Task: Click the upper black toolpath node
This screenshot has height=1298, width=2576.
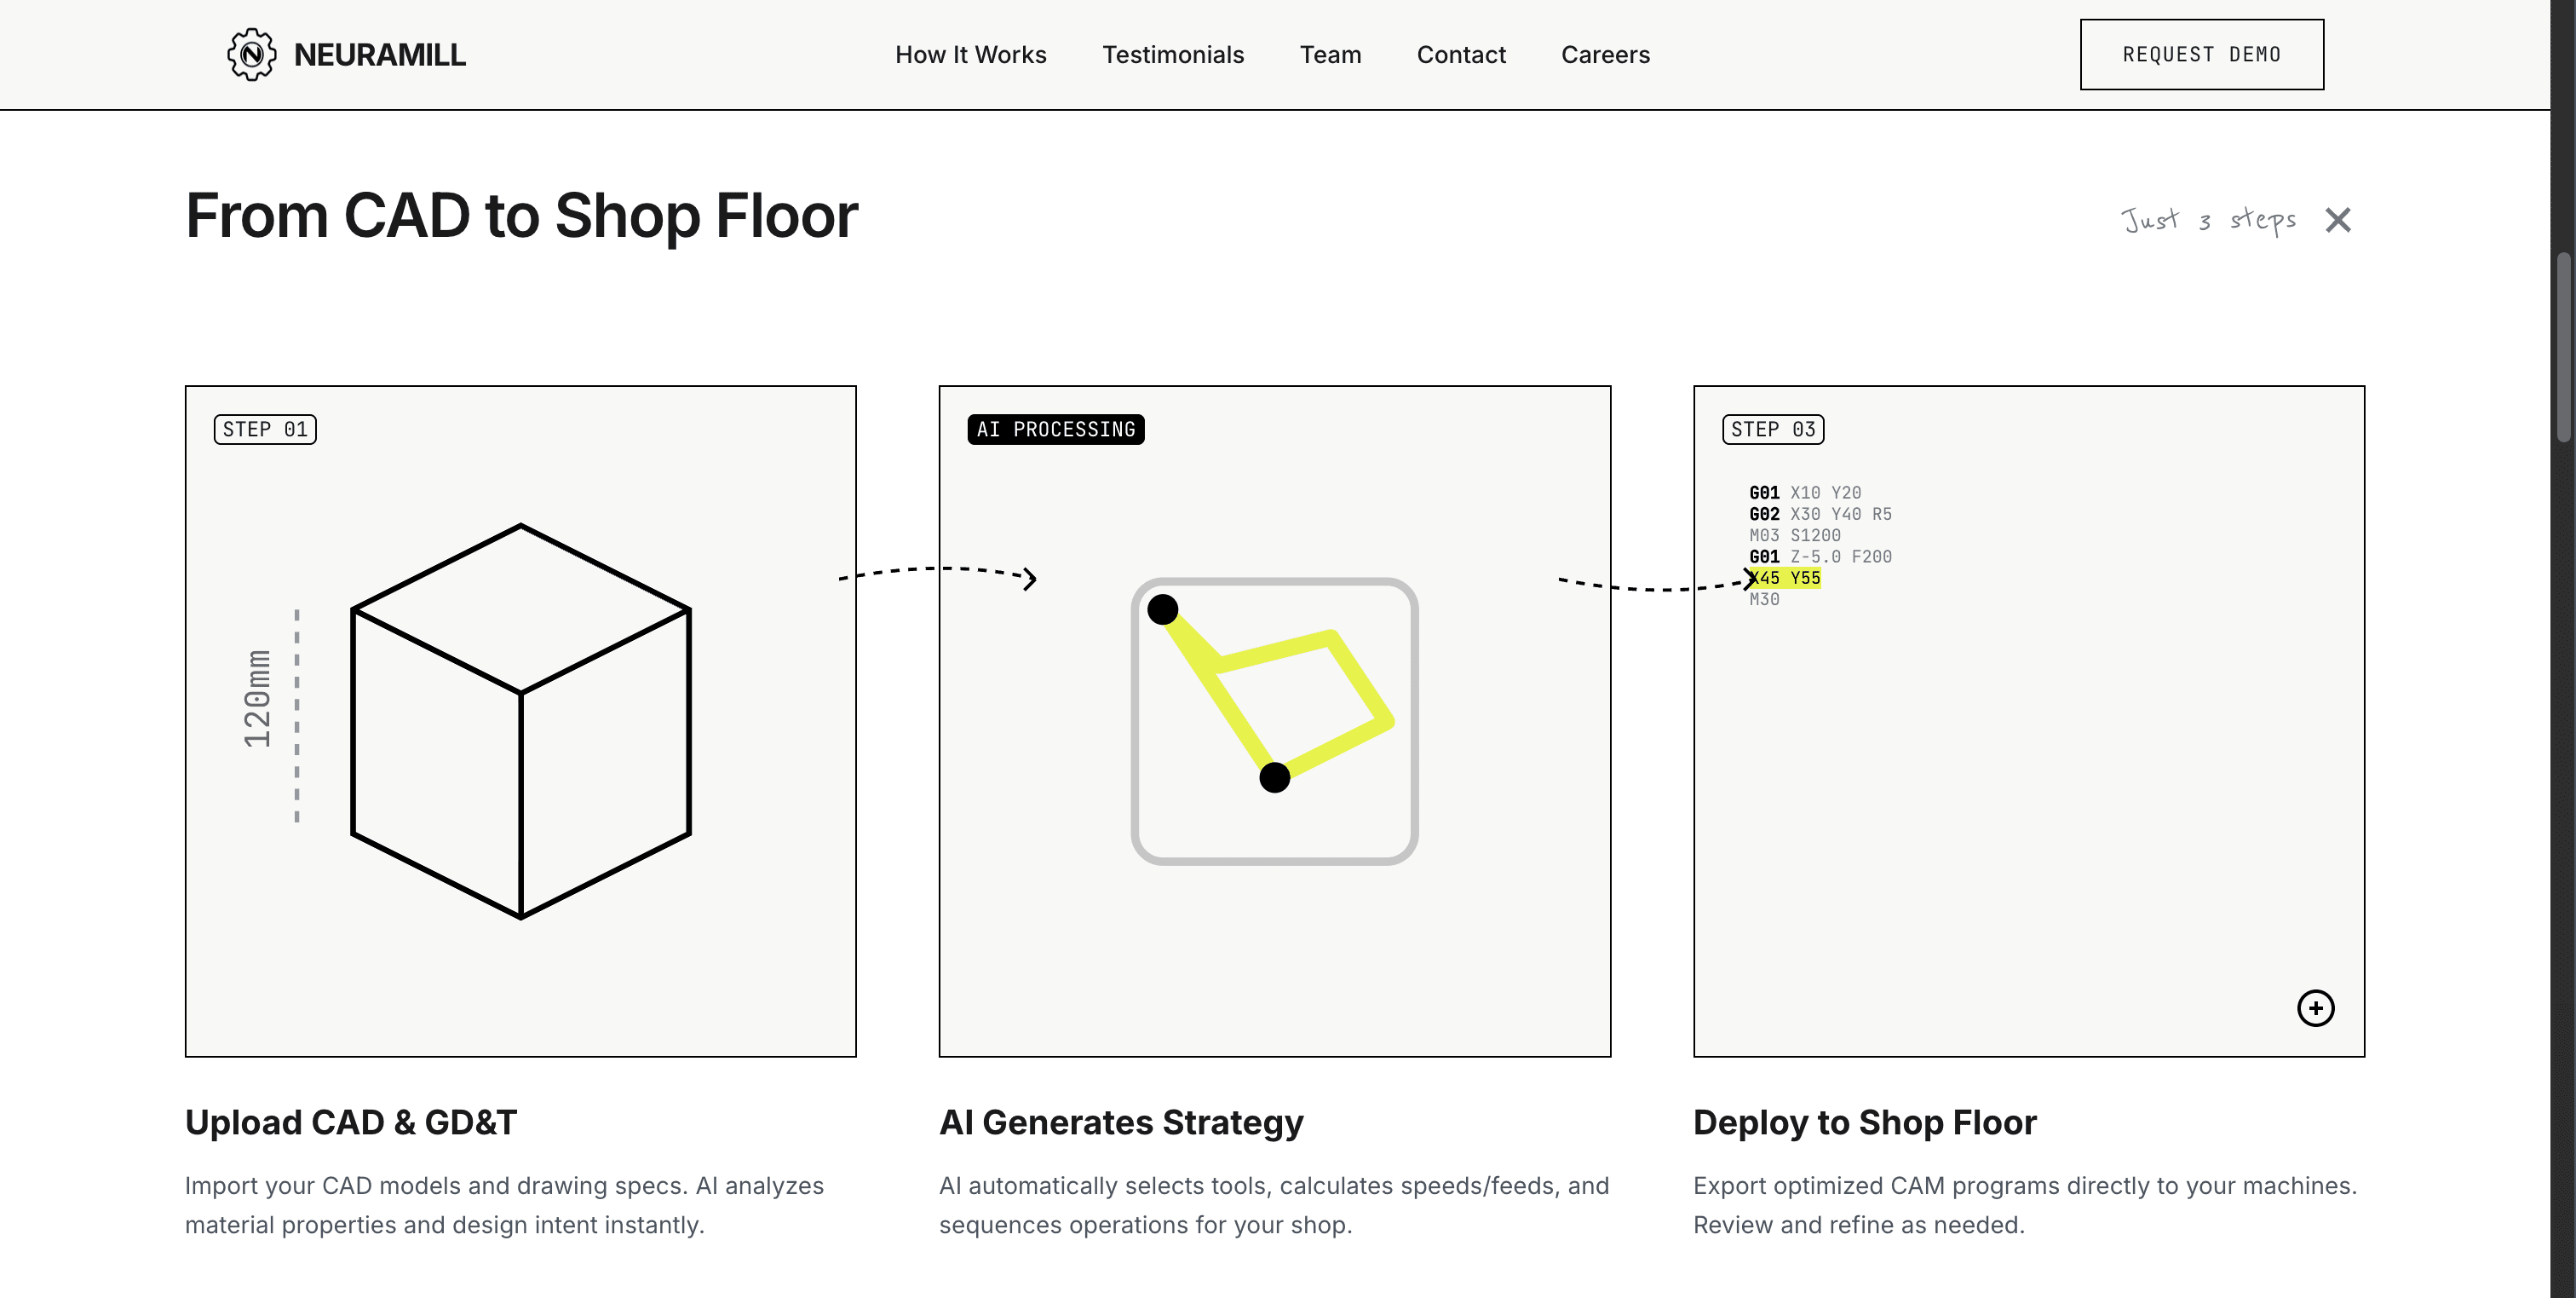Action: coord(1162,609)
